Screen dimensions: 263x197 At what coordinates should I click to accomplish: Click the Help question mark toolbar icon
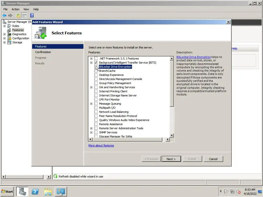coord(32,16)
